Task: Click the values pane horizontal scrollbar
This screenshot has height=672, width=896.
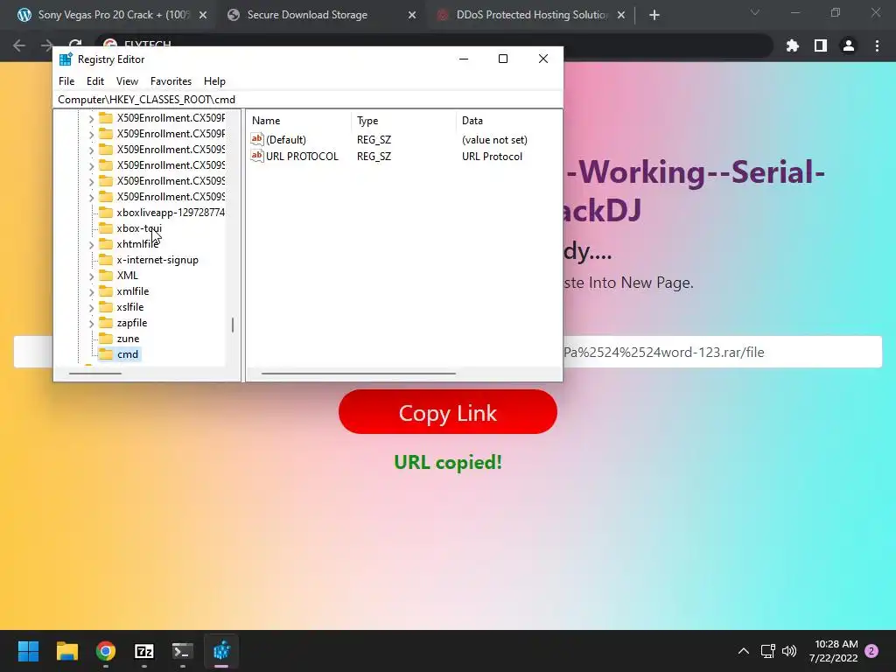Action: click(x=358, y=374)
